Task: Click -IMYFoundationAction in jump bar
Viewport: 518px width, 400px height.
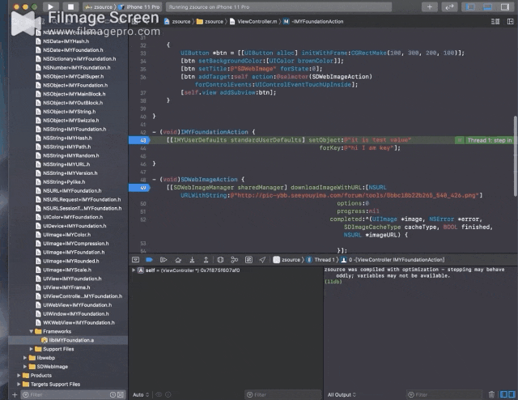Action: pyautogui.click(x=313, y=22)
